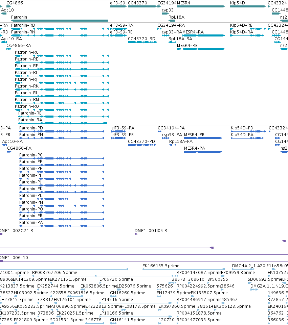Click the RpL18A gene label
Viewport: 288px width, 325px height.
(x=177, y=17)
